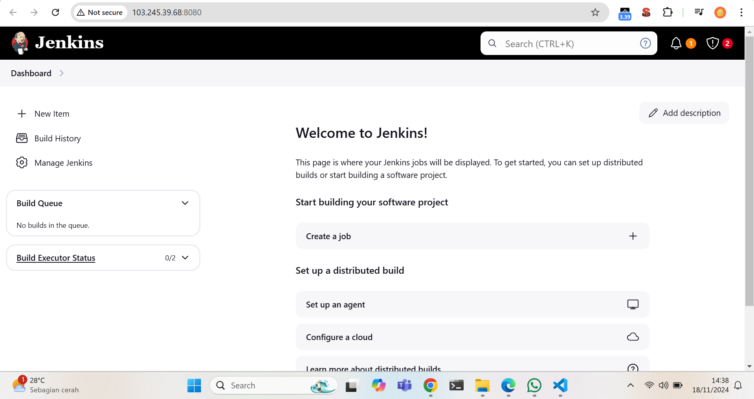Open the Chrome profile avatar

coord(720,13)
